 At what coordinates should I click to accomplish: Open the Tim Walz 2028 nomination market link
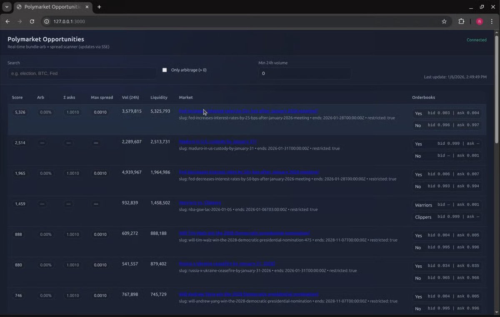(x=245, y=233)
